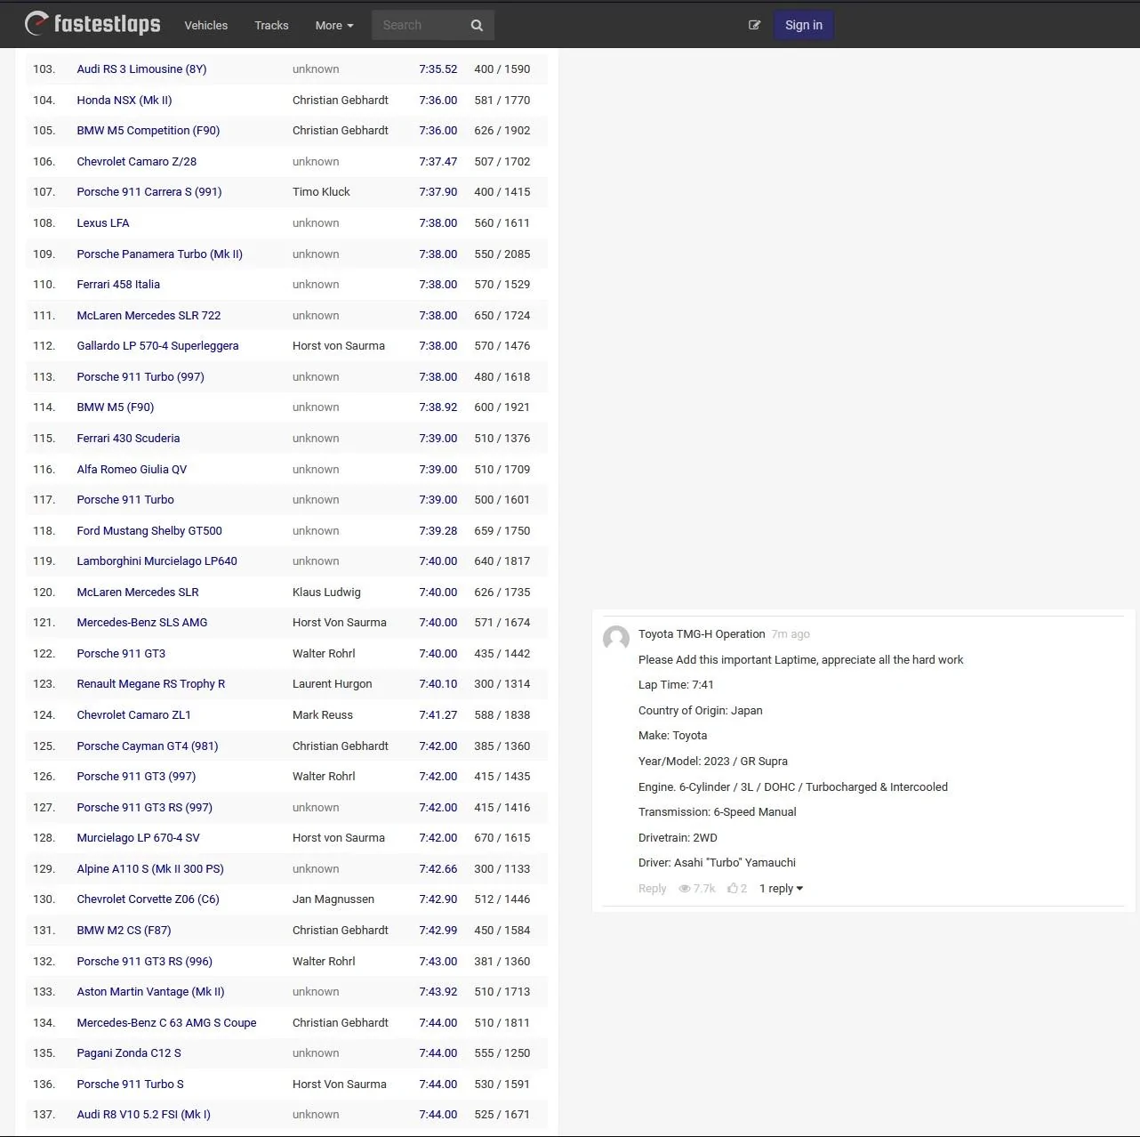Open Porsche Cayman GT4 (981) link

coord(148,746)
